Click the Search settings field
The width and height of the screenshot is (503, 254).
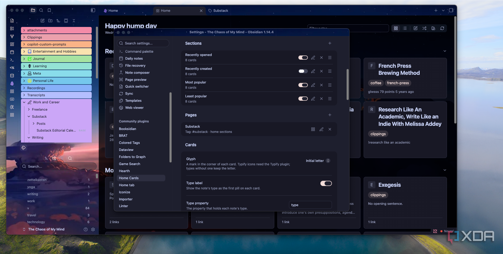tap(143, 43)
